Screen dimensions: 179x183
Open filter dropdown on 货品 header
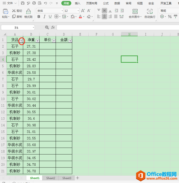click(x=21, y=41)
